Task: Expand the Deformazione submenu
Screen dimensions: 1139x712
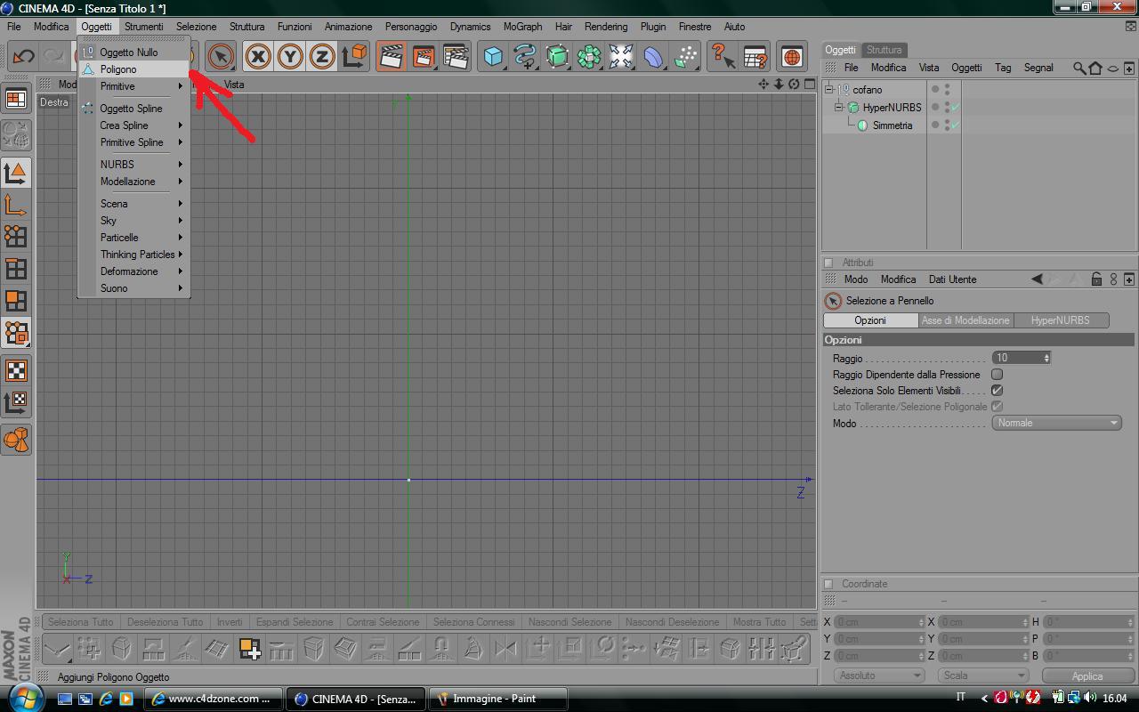Action: pos(133,271)
